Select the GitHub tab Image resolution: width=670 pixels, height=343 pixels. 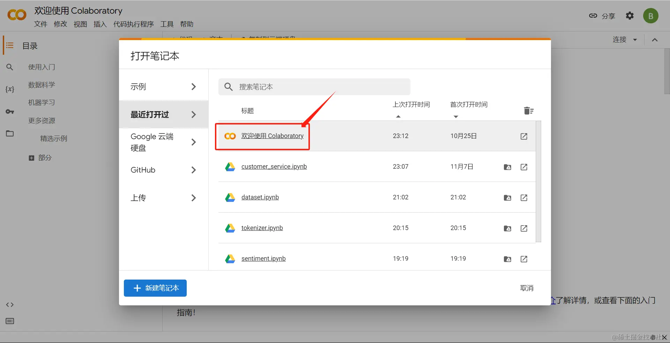tap(163, 170)
